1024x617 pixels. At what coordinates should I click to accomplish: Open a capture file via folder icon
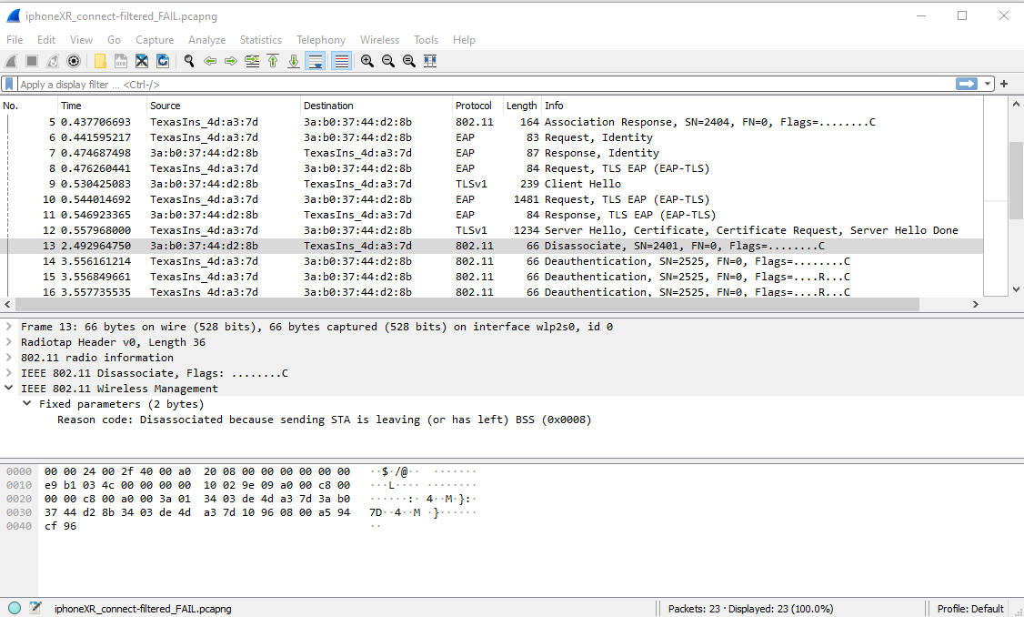click(x=100, y=61)
